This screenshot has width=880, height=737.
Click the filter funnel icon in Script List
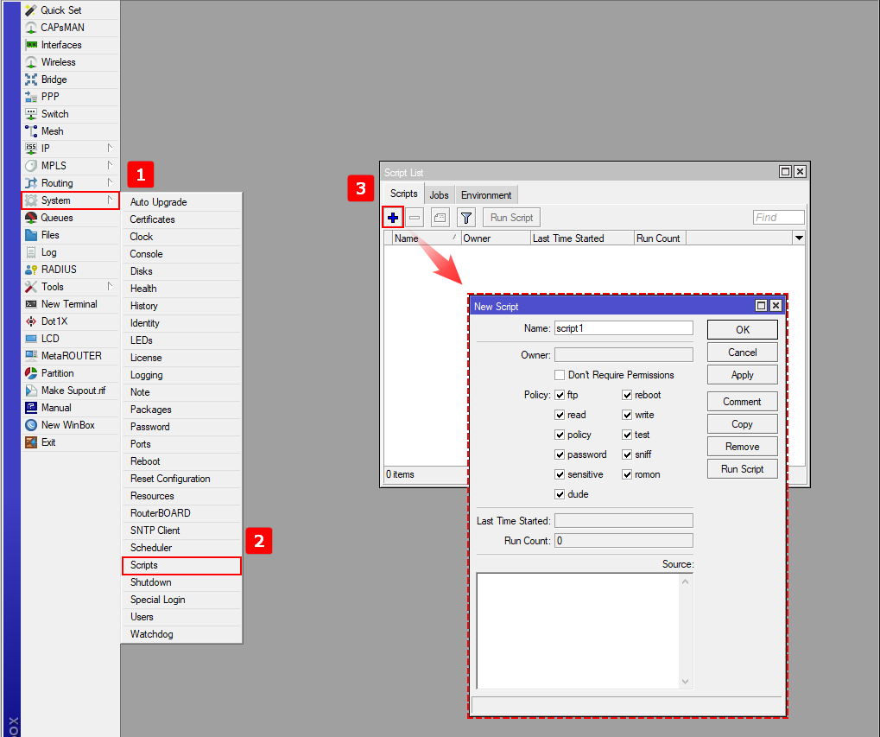tap(465, 218)
